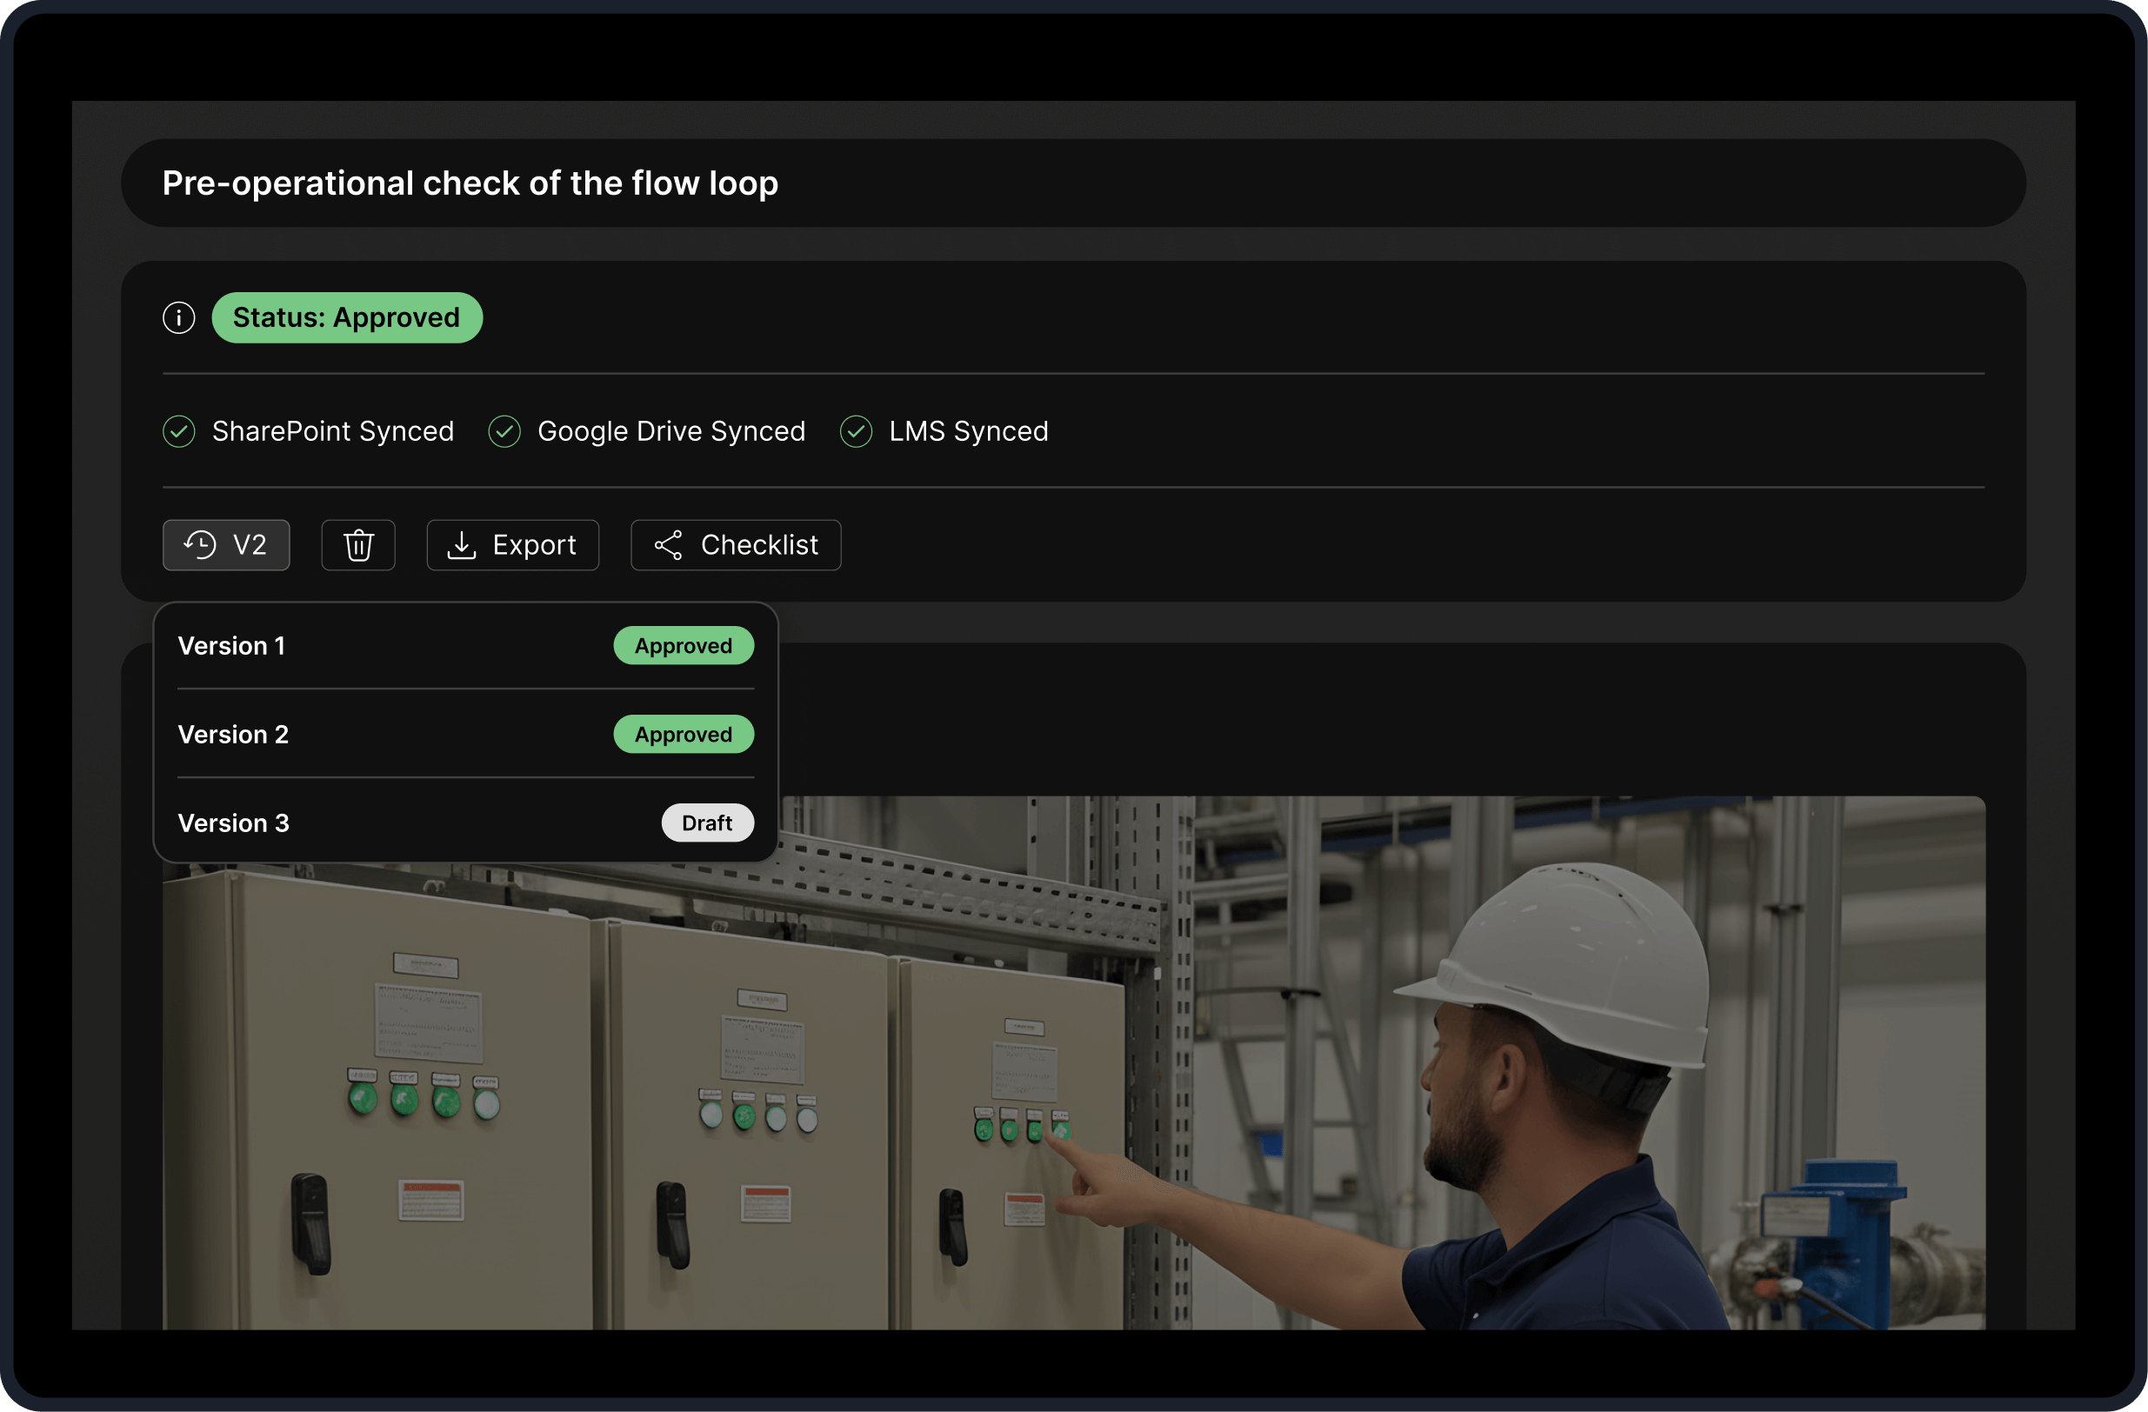Select Version 2 from the list
Image resolution: width=2148 pixels, height=1412 pixels.
pos(234,735)
